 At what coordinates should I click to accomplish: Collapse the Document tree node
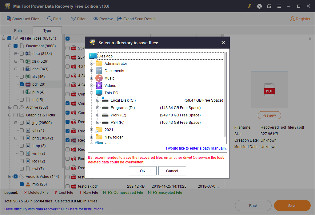[10, 46]
